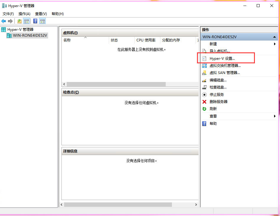Viewport: 280px width, 216px height.
Task: Click the 虚拟交换机管理器 icon
Action: pyautogui.click(x=204, y=66)
